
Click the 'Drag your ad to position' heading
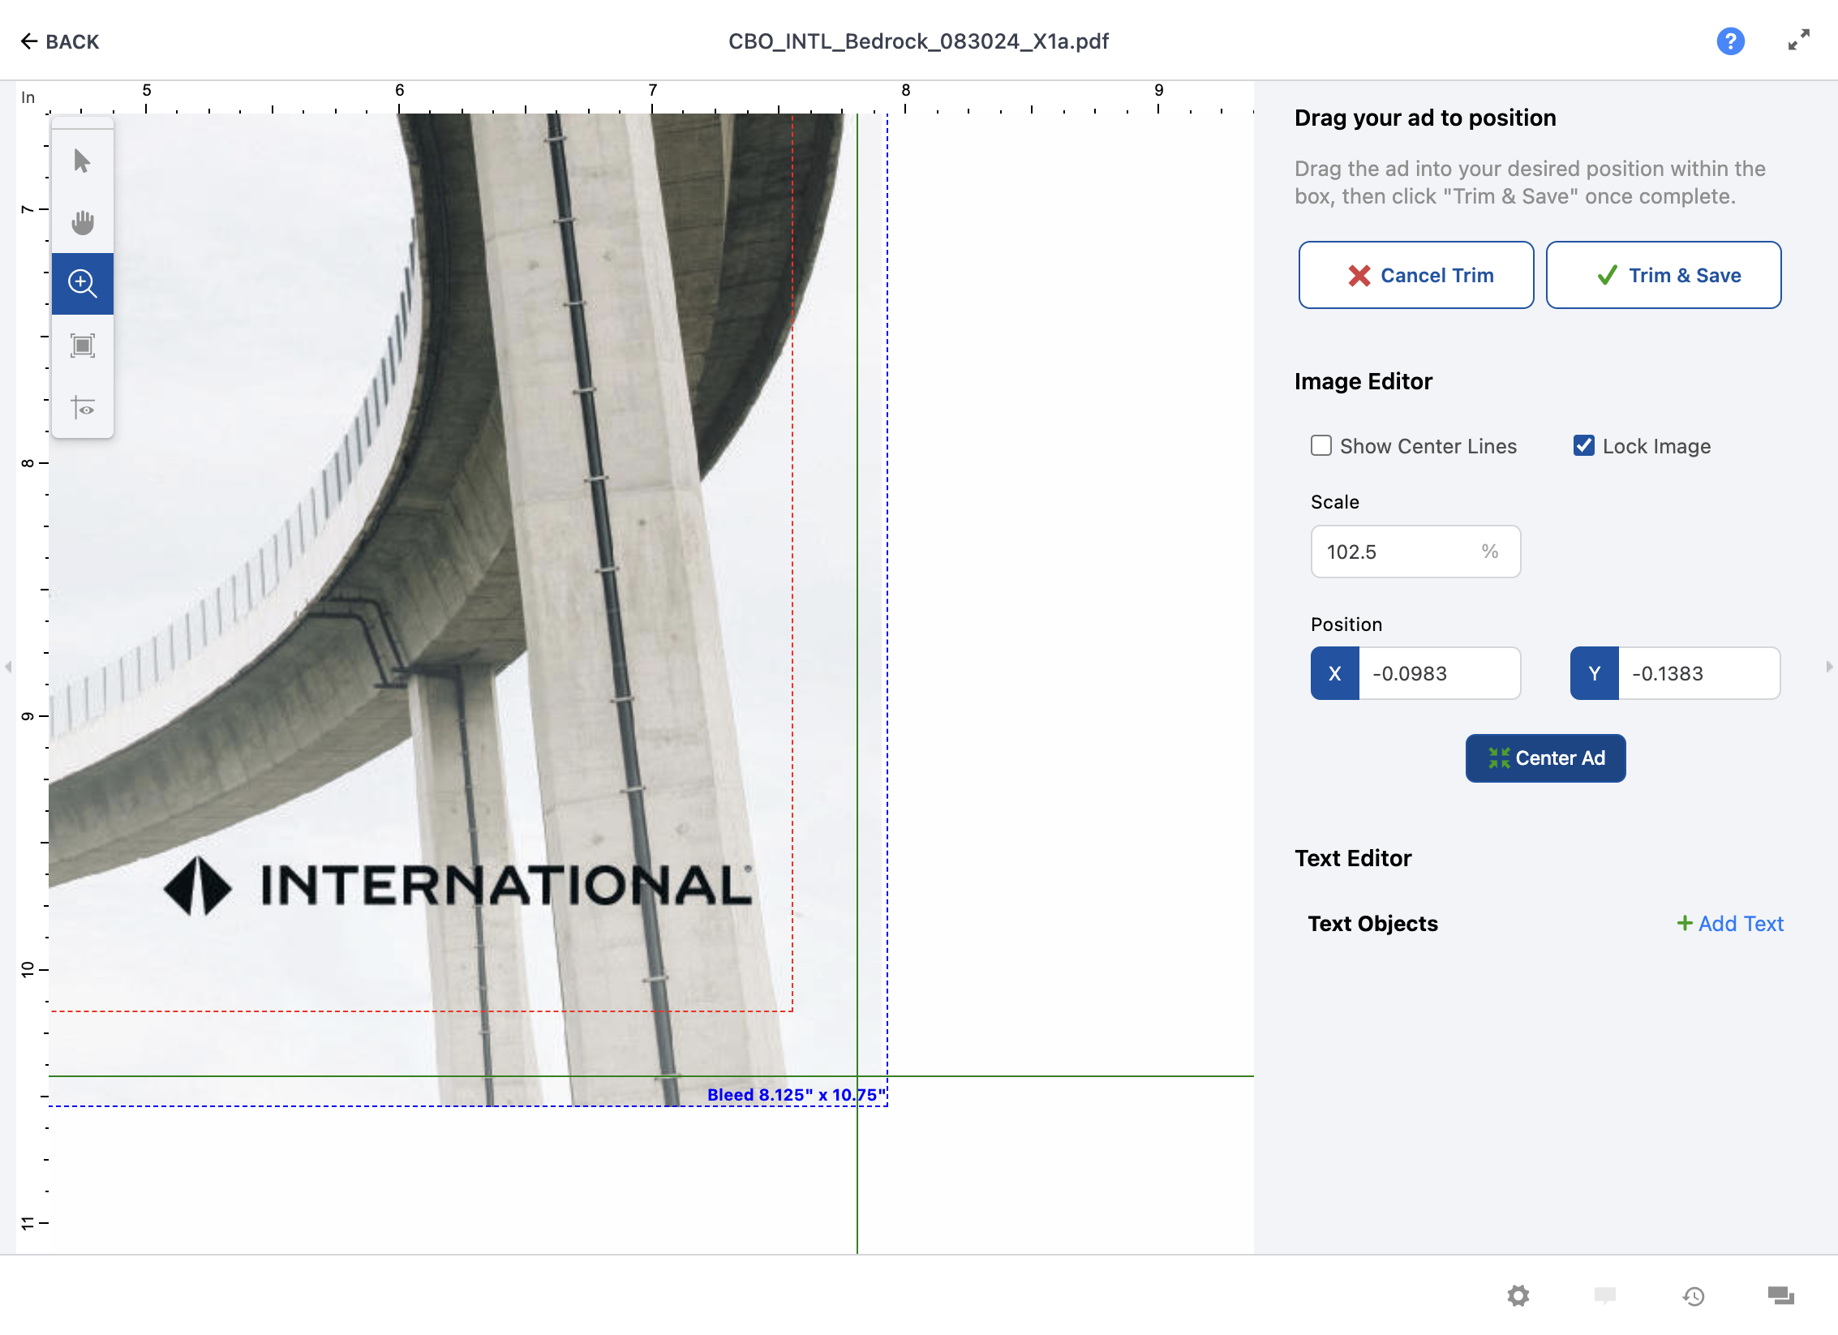tap(1424, 118)
